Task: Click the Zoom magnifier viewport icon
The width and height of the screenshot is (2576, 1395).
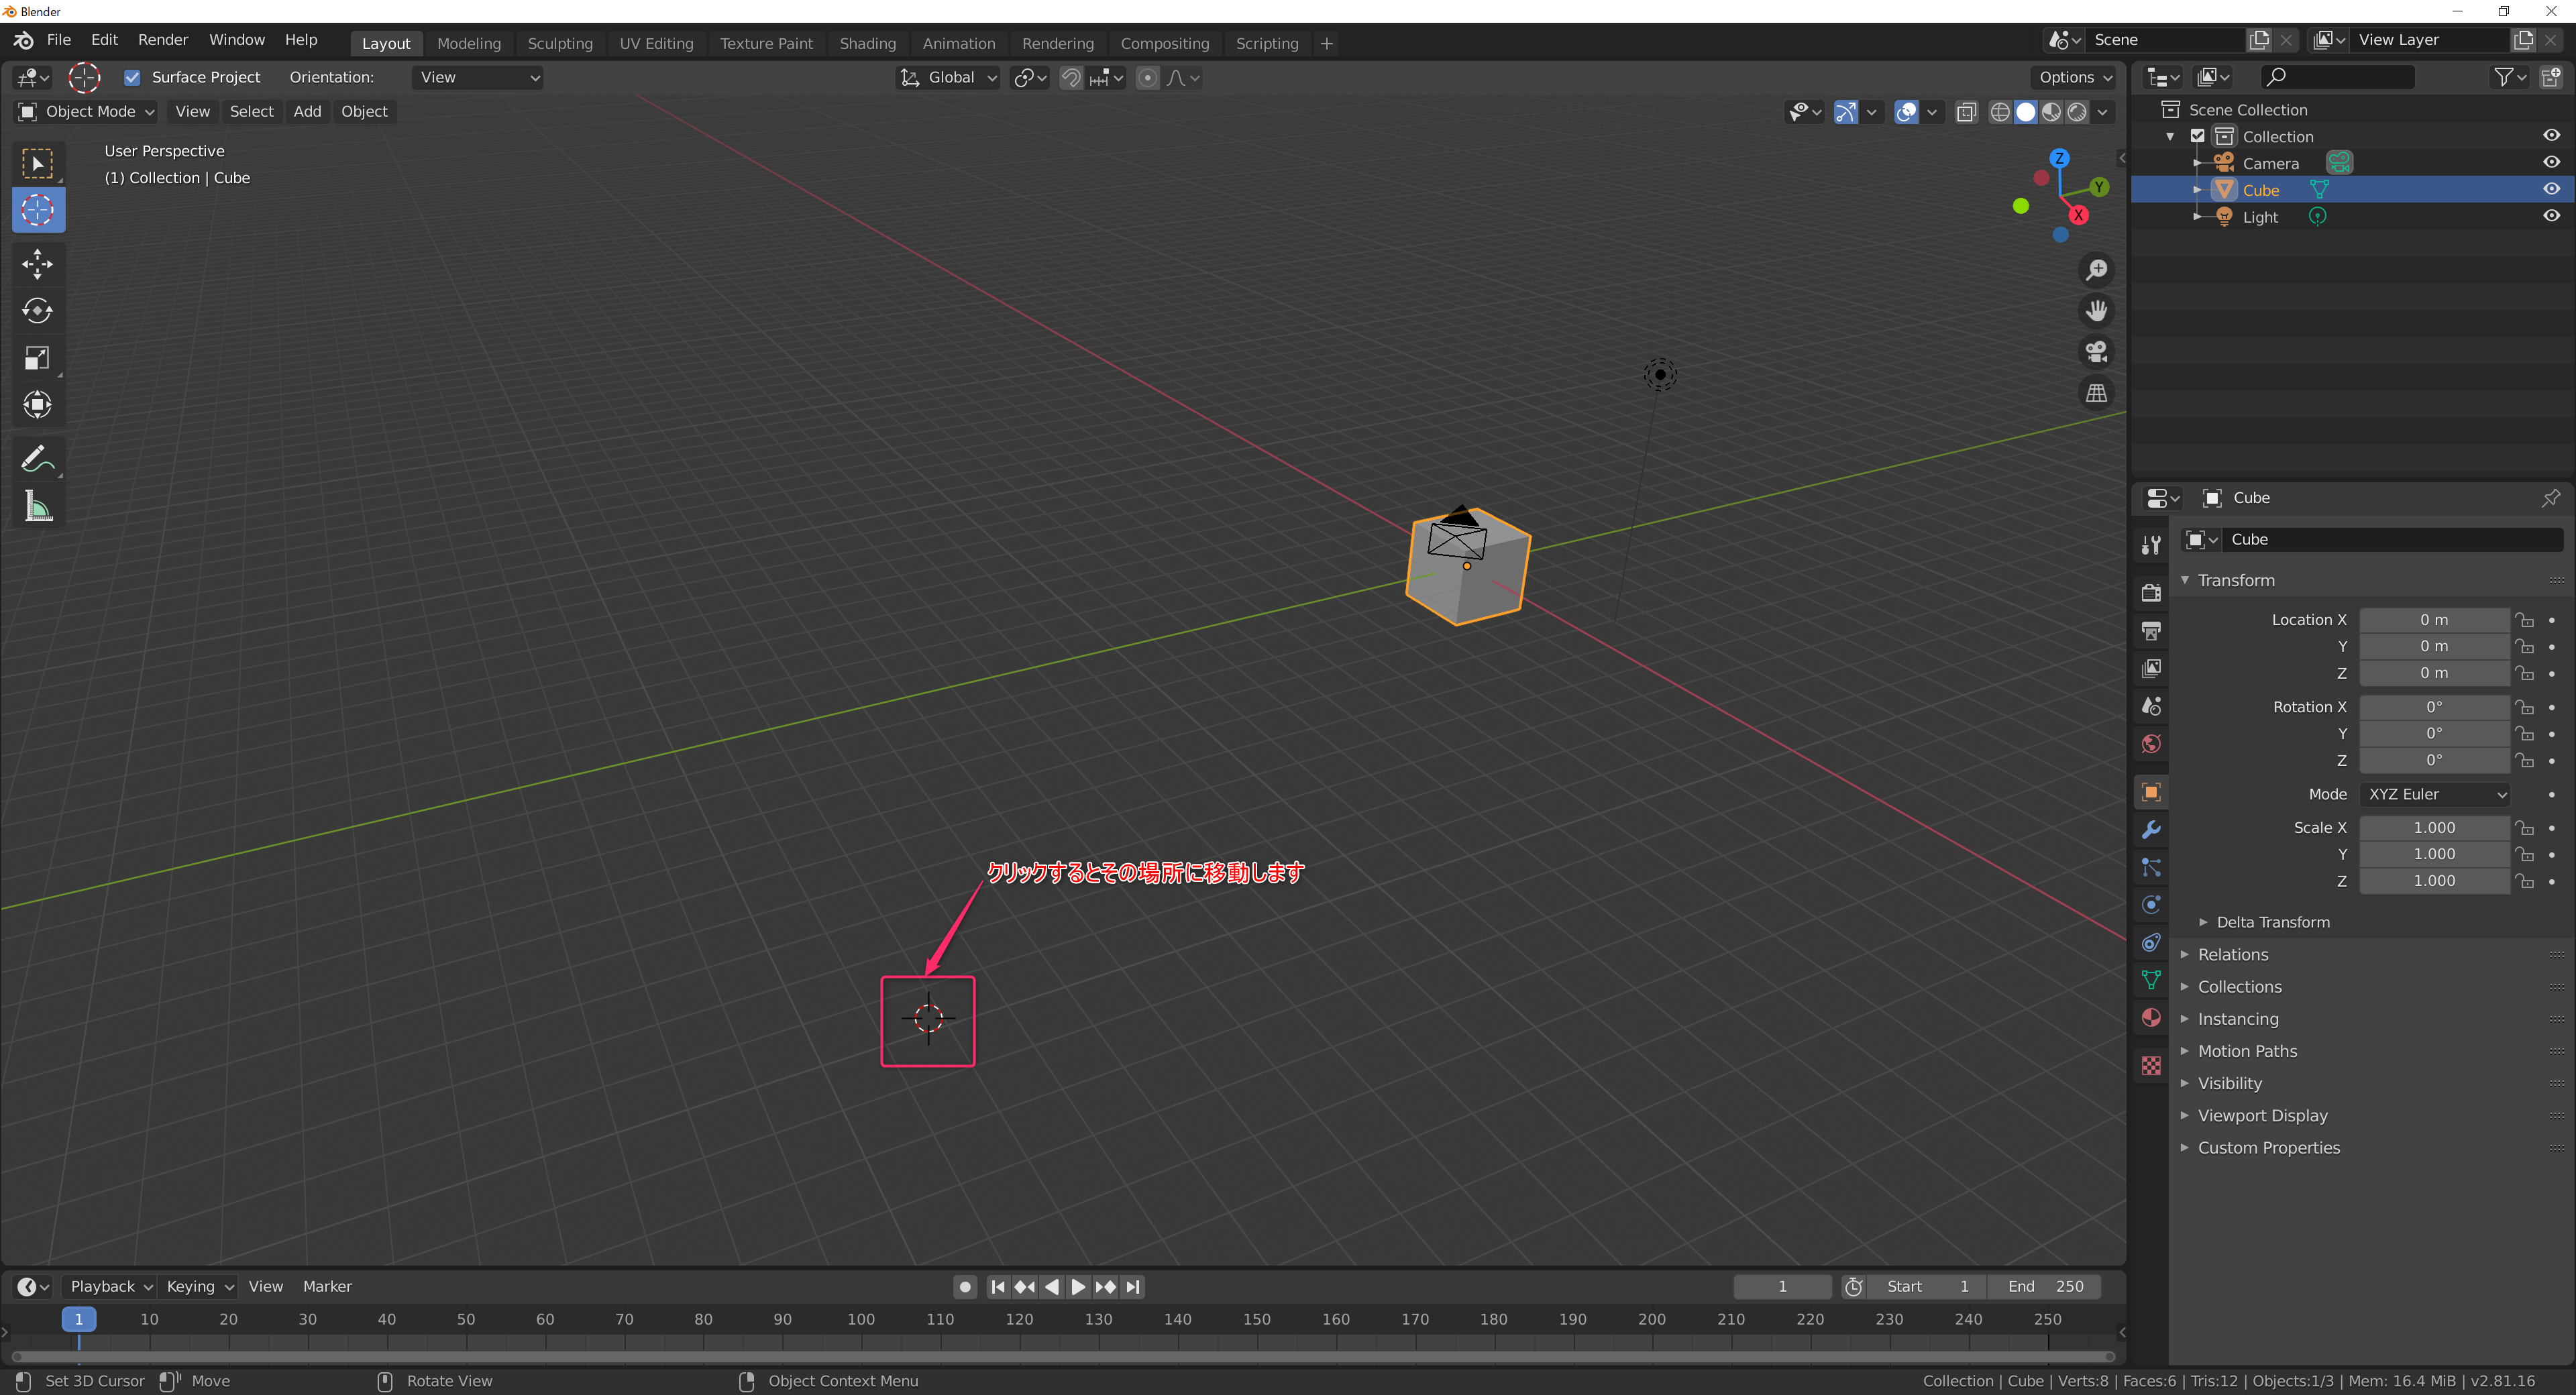Action: (x=2096, y=270)
